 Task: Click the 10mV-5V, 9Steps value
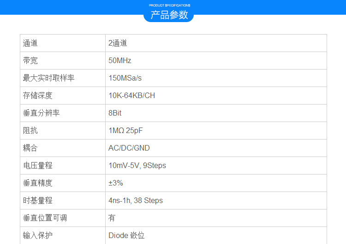point(137,166)
